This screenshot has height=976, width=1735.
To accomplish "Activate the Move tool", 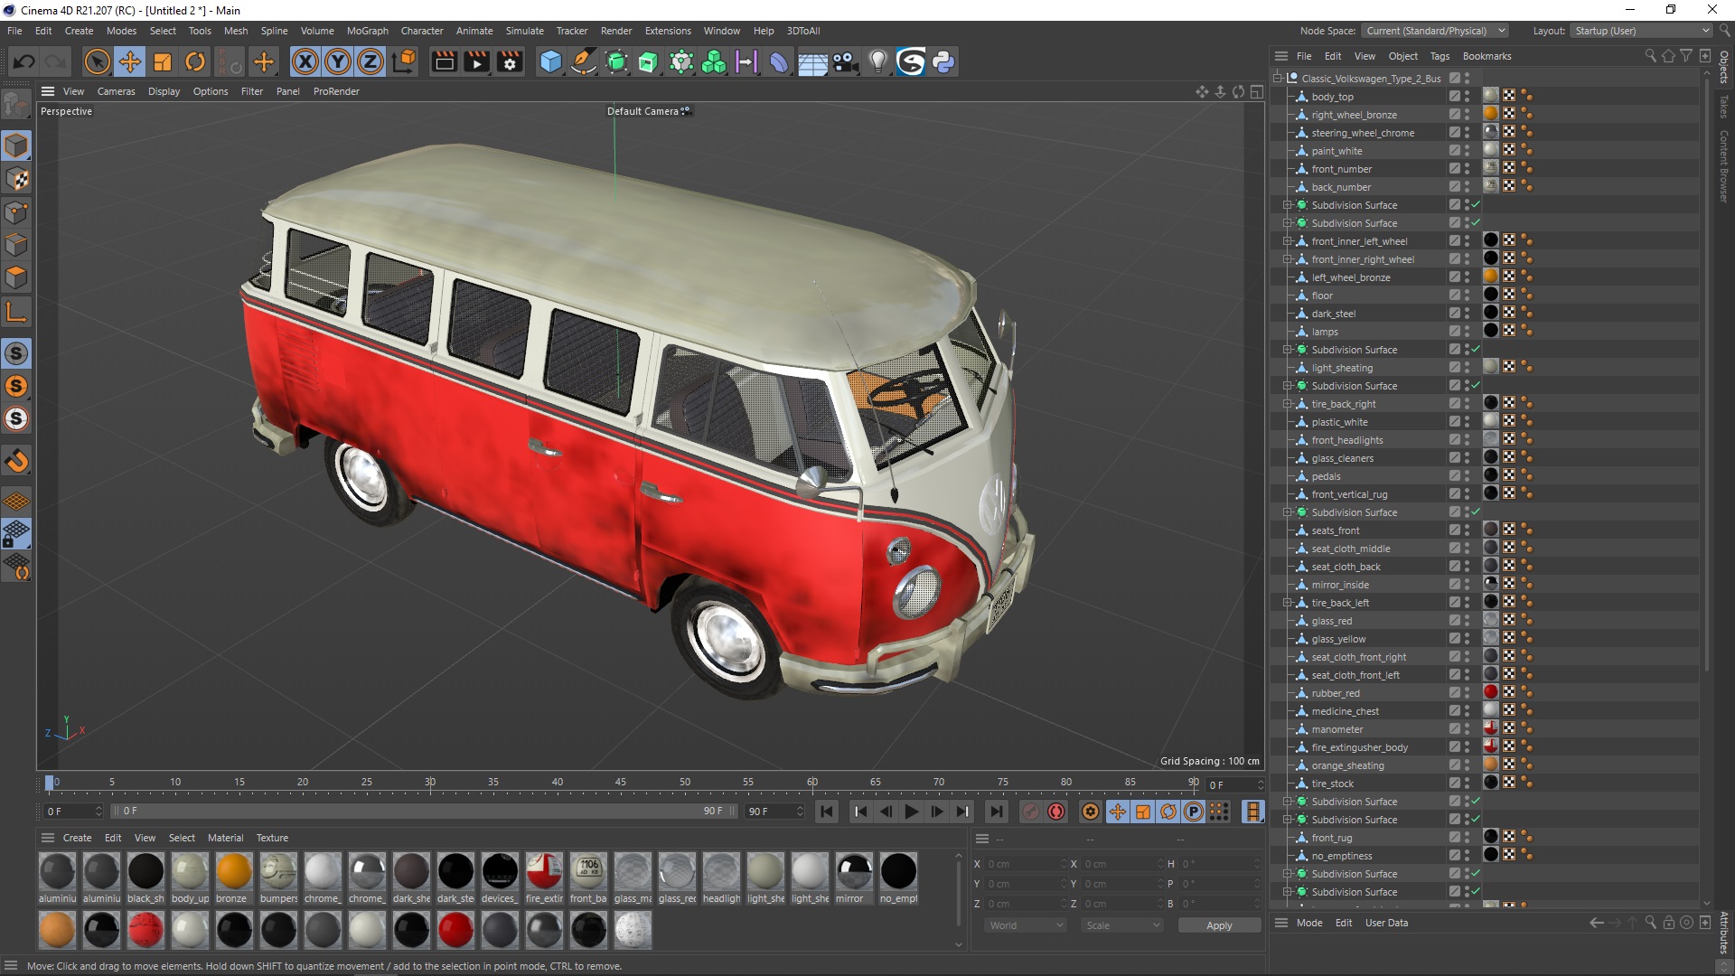I will [x=130, y=61].
